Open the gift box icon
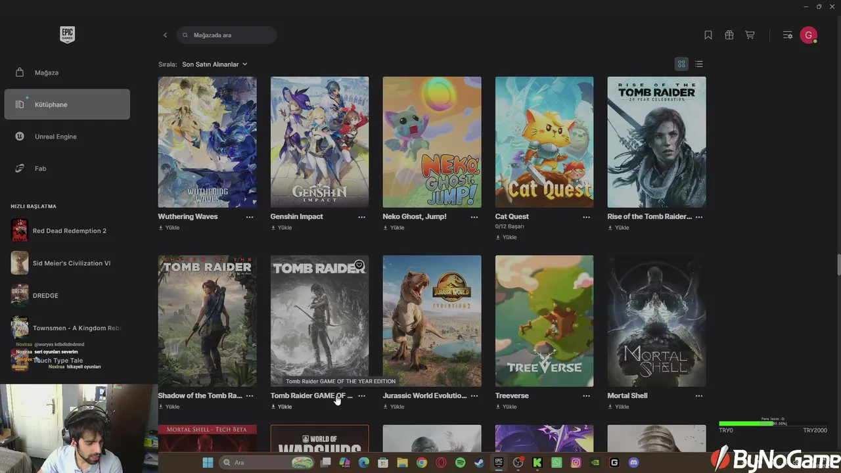Image resolution: width=841 pixels, height=473 pixels. 729,35
